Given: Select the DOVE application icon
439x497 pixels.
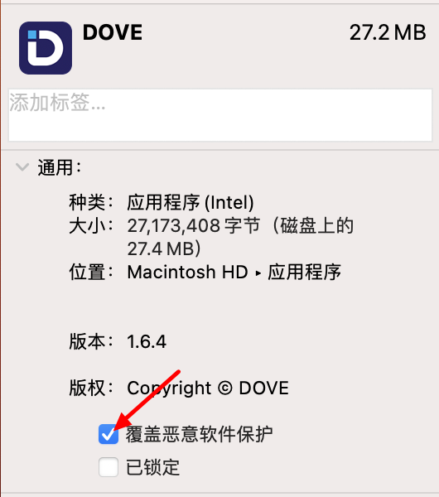Looking at the screenshot, I should (x=46, y=48).
